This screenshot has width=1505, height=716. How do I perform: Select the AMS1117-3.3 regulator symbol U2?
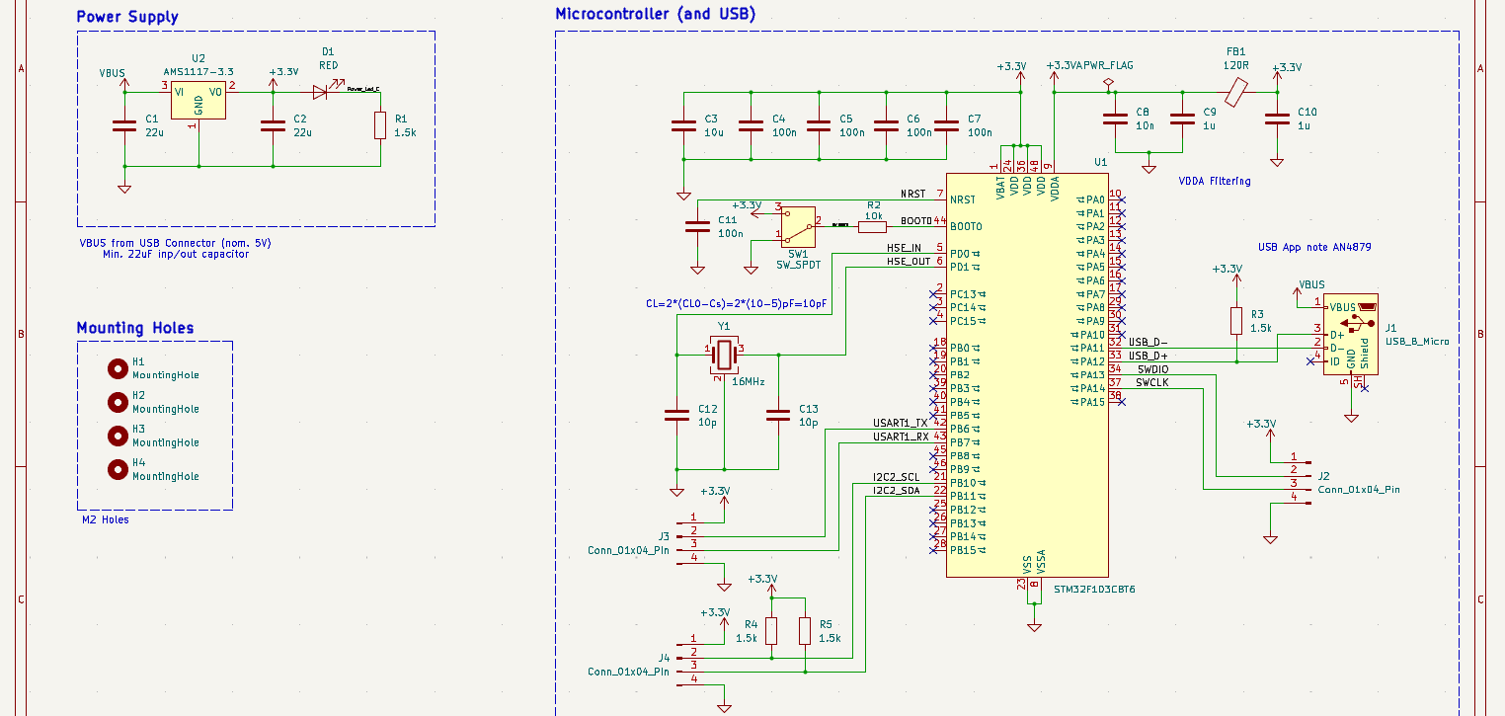(x=198, y=101)
